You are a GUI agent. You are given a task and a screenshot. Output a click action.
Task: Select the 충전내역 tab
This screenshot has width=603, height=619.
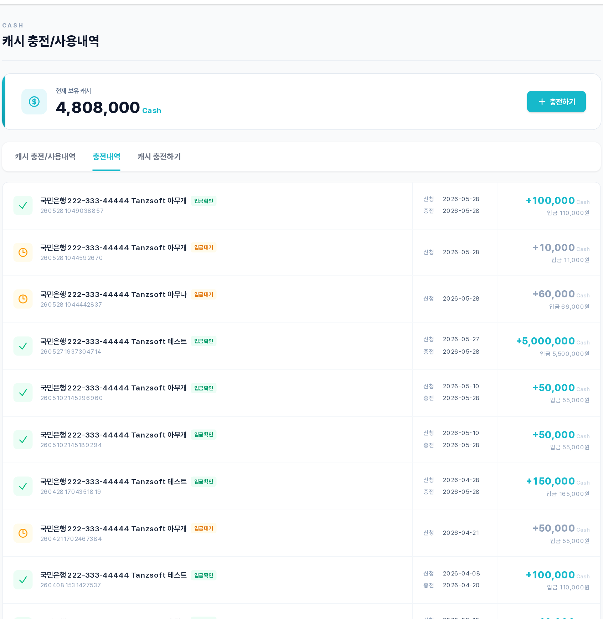pyautogui.click(x=106, y=157)
